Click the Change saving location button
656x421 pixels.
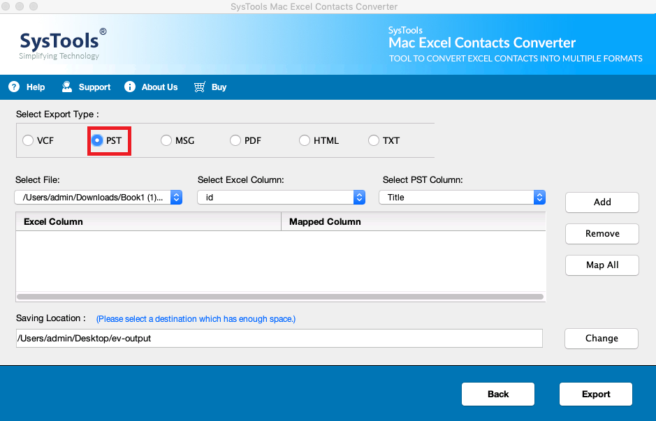(x=601, y=339)
